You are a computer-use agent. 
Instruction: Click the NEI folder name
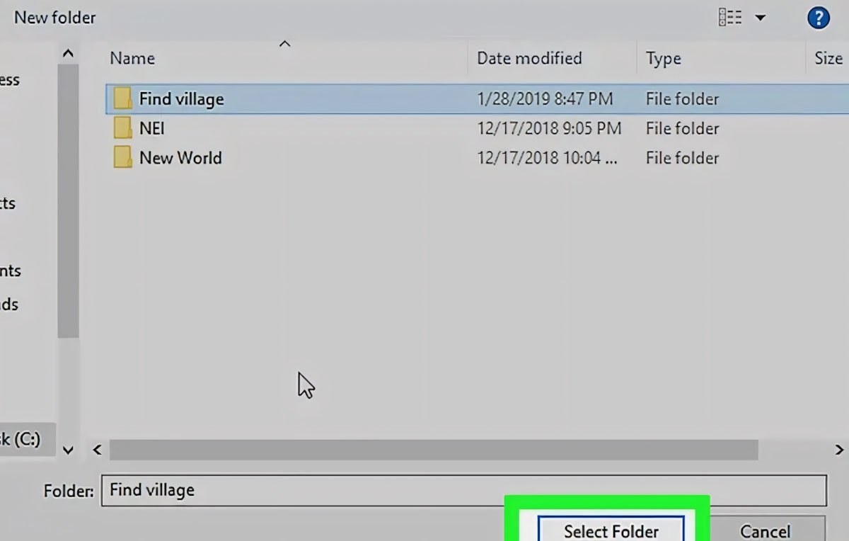(152, 128)
